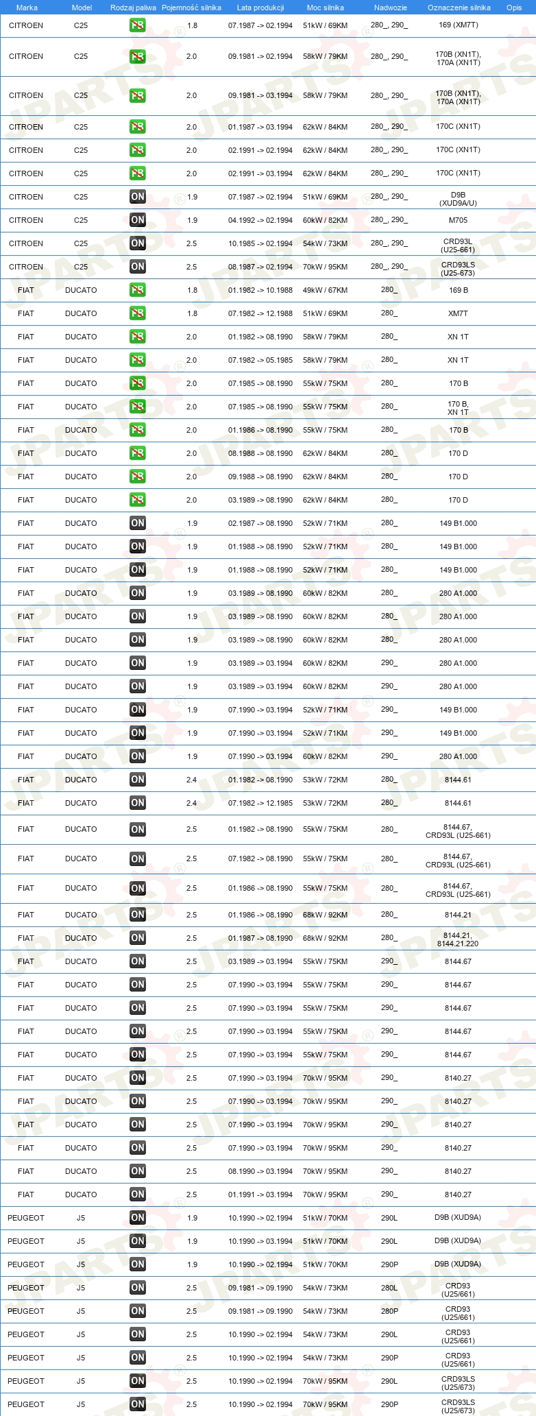Select date '01.1986 -> 08.1990' in 170 B row
Image resolution: width=536 pixels, height=1416 pixels.
coord(260,430)
